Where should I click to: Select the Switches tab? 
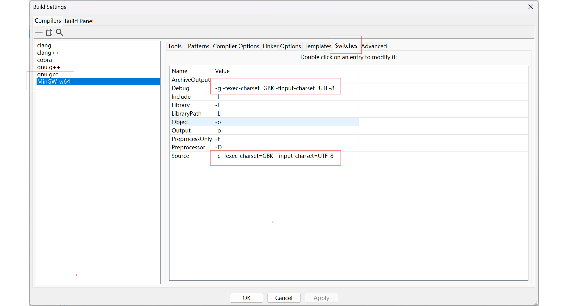click(346, 46)
